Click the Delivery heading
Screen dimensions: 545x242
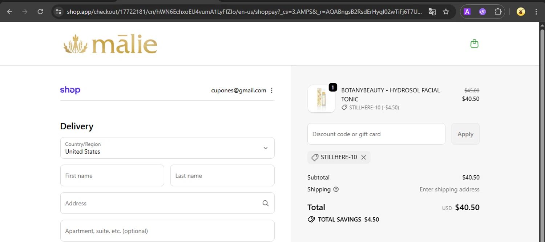[77, 126]
